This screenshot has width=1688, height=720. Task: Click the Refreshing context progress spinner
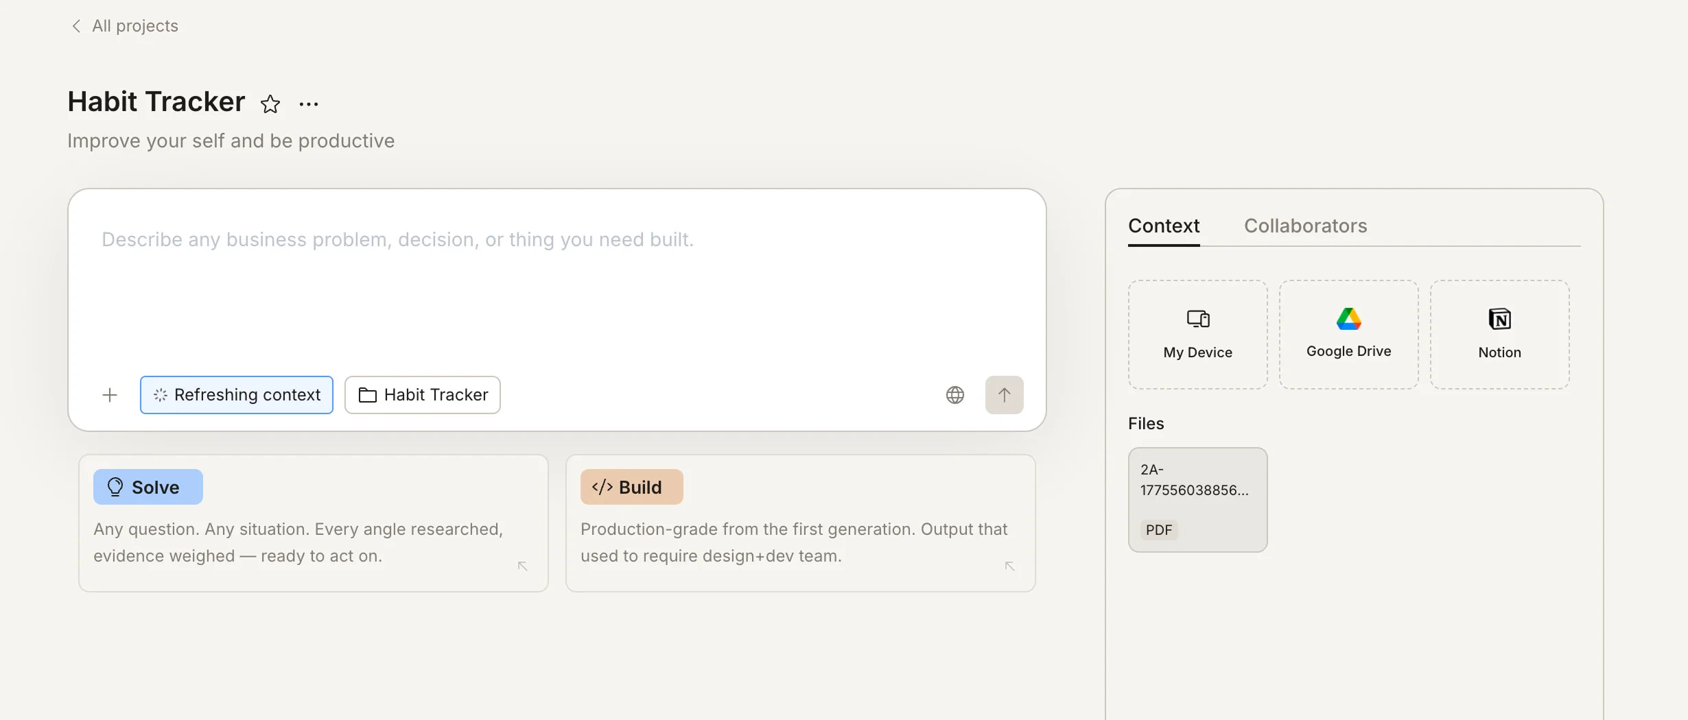161,395
